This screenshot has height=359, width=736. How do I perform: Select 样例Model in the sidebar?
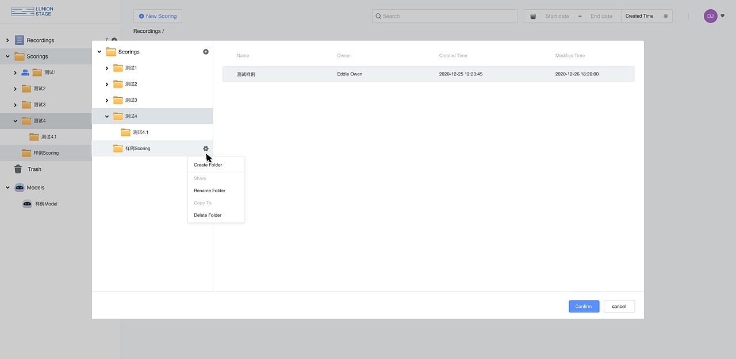coord(46,204)
